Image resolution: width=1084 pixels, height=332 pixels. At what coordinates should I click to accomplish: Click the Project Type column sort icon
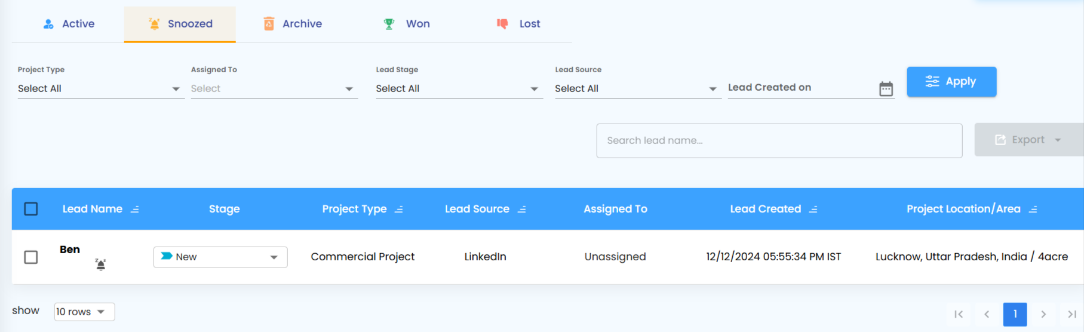pyautogui.click(x=399, y=210)
